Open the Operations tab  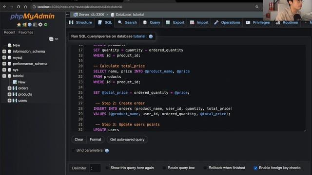227,22
